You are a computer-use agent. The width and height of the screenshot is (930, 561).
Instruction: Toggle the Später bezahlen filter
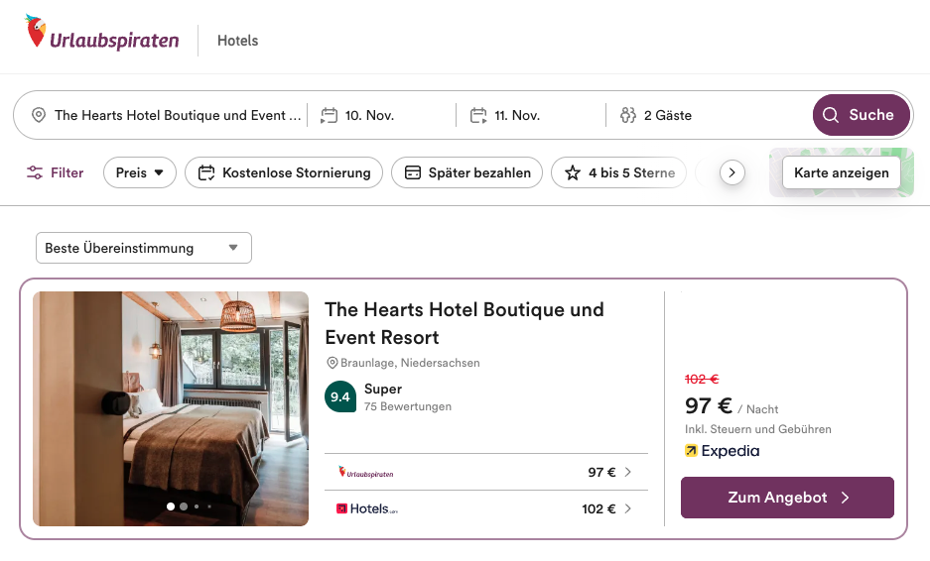467,172
